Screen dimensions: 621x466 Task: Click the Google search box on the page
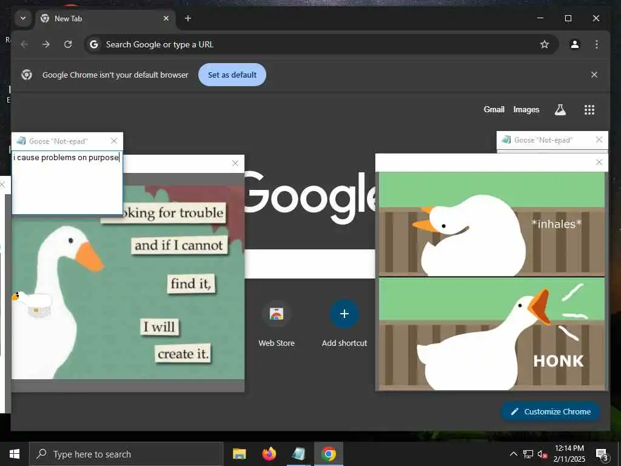click(x=310, y=263)
